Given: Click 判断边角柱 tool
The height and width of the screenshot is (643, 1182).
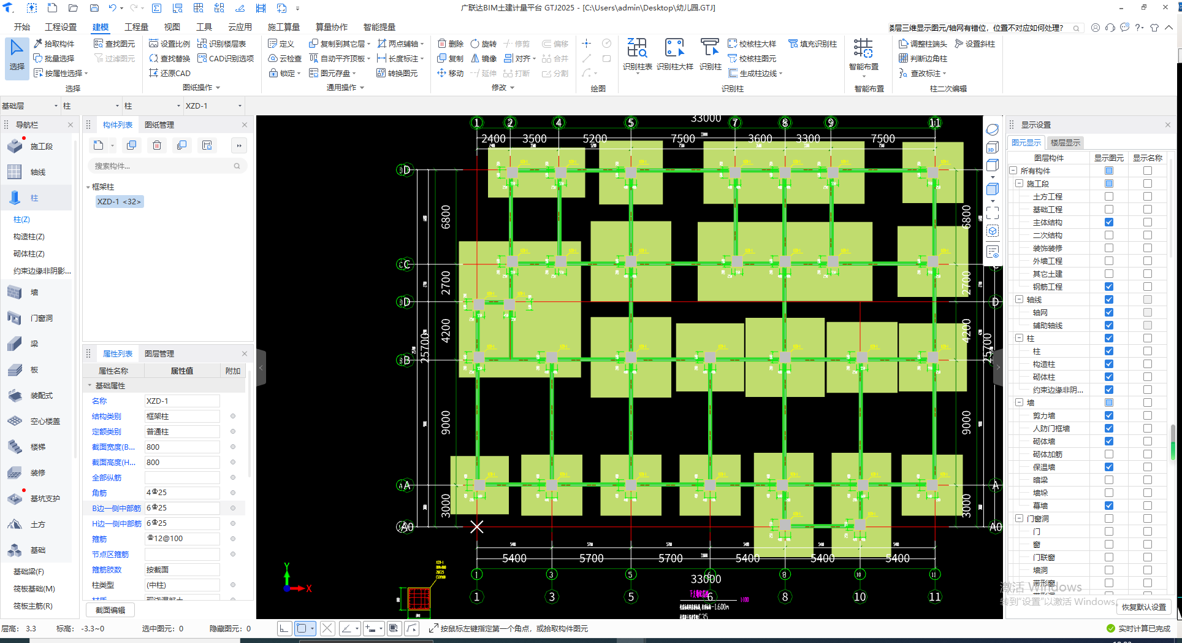Looking at the screenshot, I should click(x=923, y=58).
